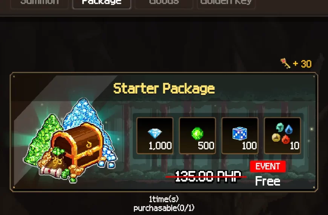Tap the rolled scroll by the chest
This screenshot has width=328, height=215.
click(x=50, y=172)
